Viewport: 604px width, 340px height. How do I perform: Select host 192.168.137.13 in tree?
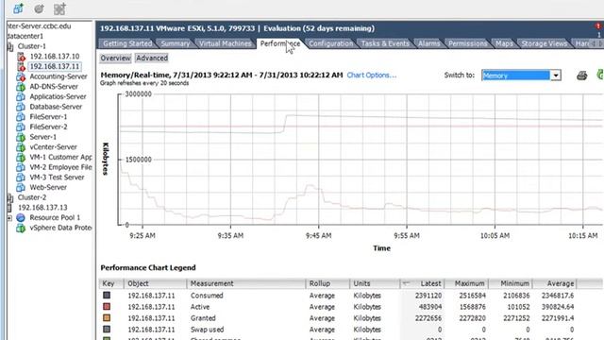tap(42, 208)
